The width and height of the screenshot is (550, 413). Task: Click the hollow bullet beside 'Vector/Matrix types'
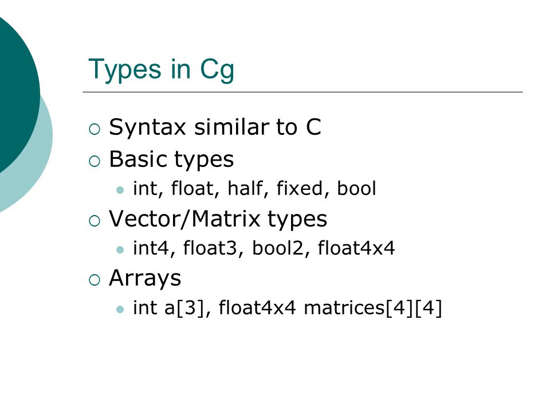[95, 221]
